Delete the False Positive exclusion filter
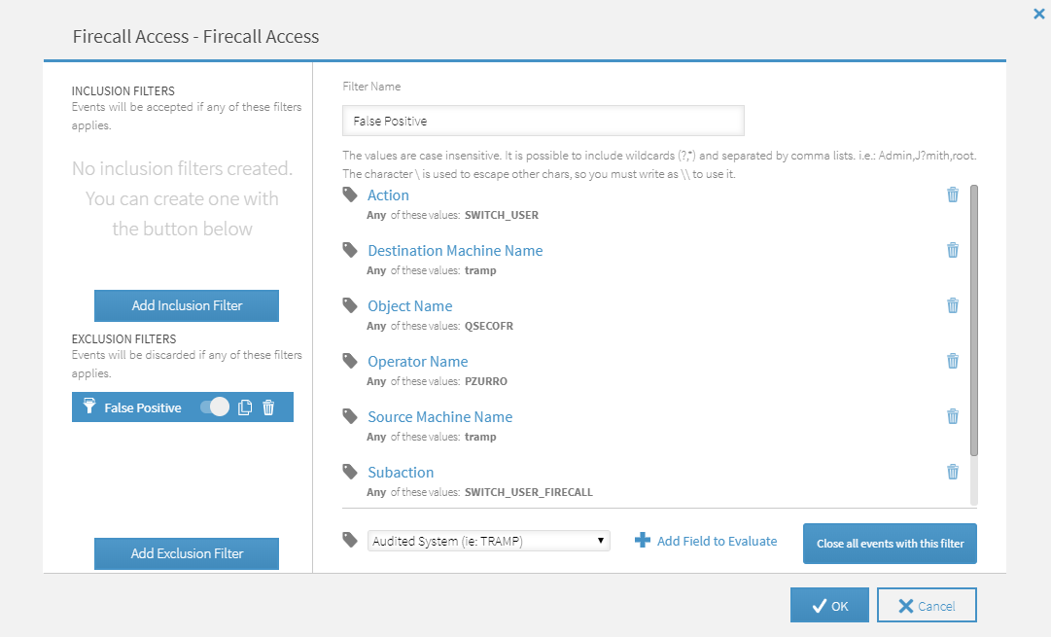This screenshot has width=1051, height=637. tap(268, 407)
